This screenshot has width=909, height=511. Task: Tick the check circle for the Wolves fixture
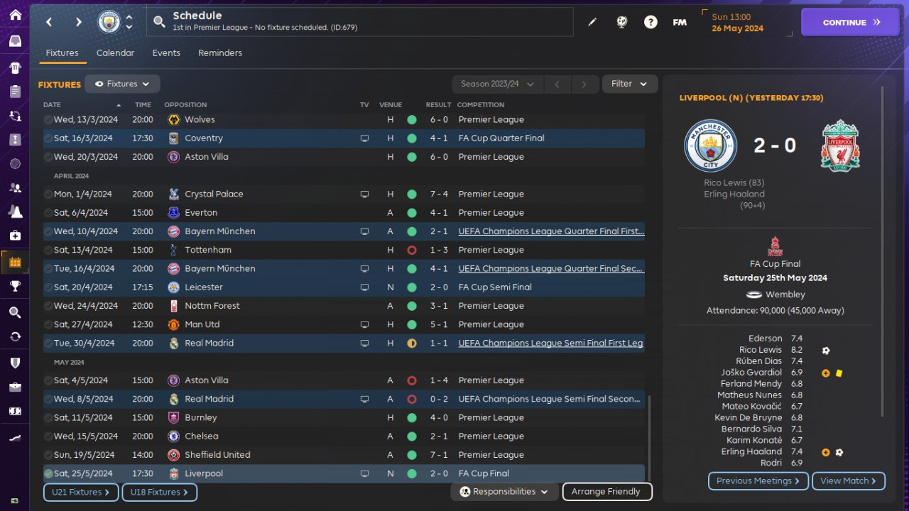click(48, 120)
